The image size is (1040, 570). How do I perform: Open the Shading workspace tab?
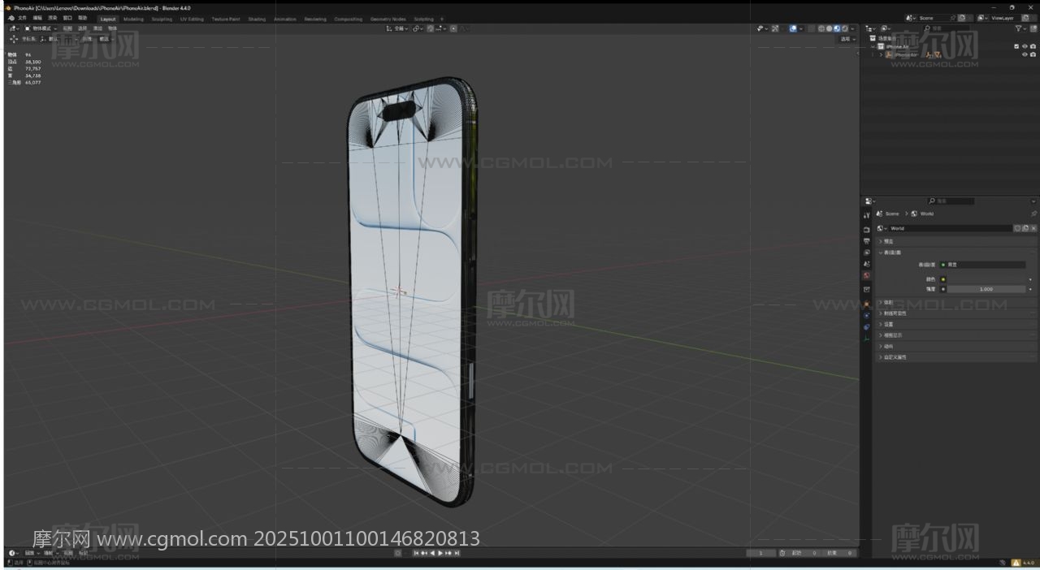tap(257, 19)
